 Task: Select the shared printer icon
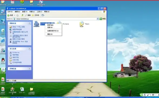pyautogui.click(x=37, y=24)
